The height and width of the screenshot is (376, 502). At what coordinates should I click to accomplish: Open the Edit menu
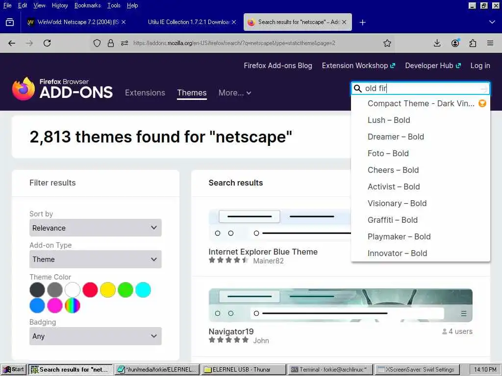[x=23, y=5]
